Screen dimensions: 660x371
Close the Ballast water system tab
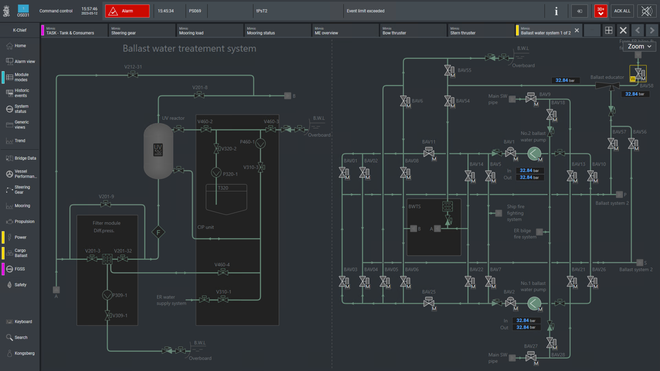577,31
